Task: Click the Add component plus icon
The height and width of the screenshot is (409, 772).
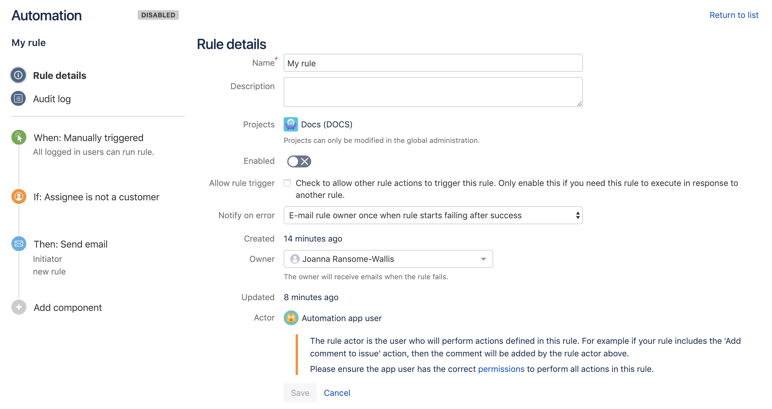Action: (x=19, y=307)
